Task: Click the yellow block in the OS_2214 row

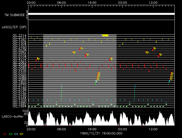Action: pos(105,35)
